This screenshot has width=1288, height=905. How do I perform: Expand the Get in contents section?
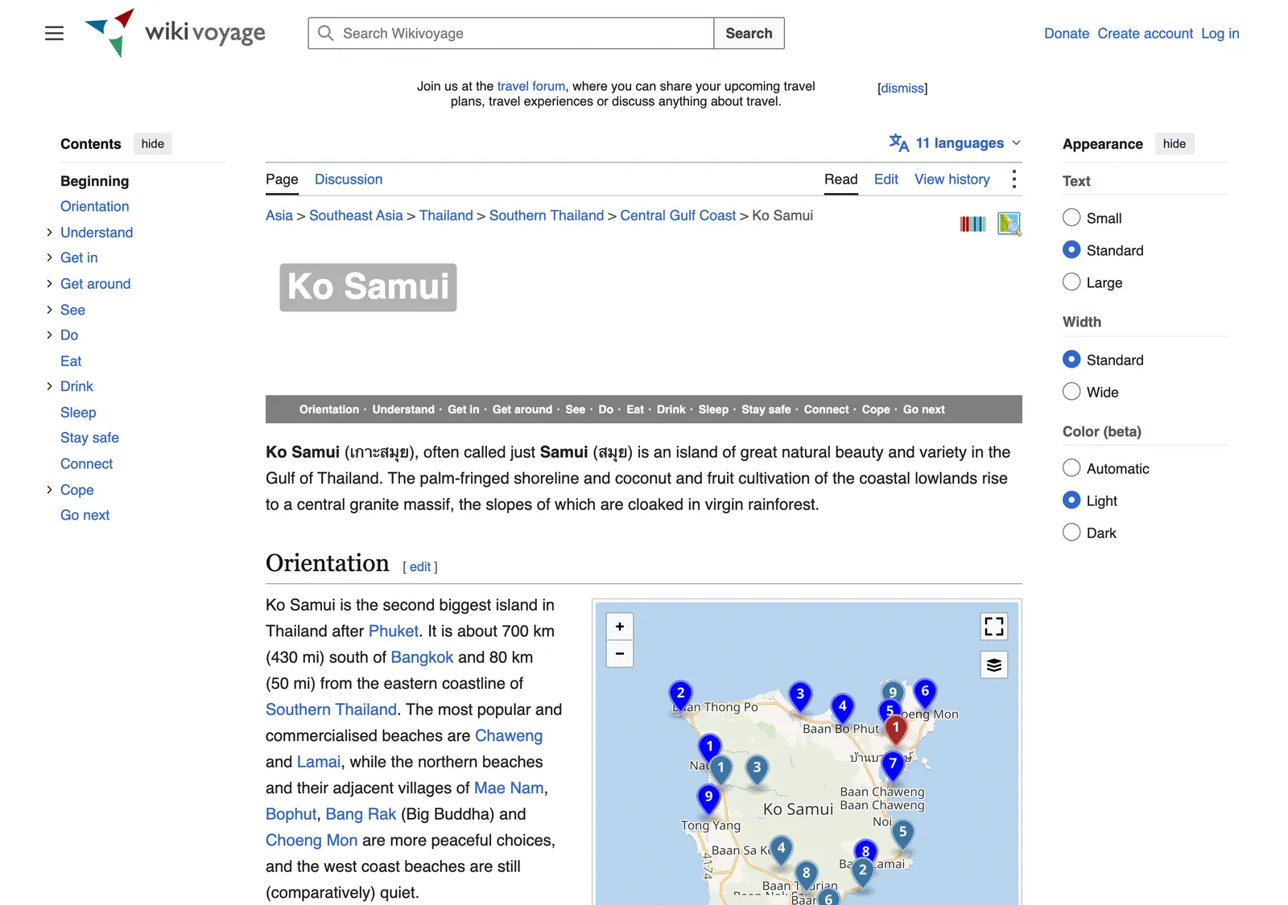coord(49,257)
